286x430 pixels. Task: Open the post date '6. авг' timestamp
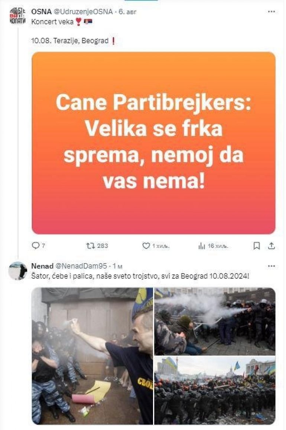[127, 12]
